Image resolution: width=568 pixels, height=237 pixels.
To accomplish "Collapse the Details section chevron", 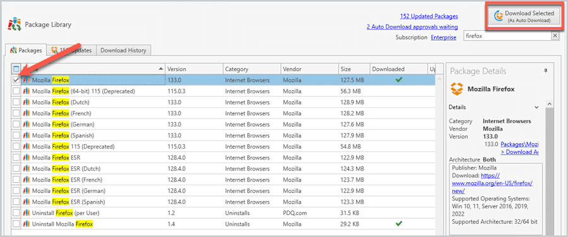I will coord(537,107).
